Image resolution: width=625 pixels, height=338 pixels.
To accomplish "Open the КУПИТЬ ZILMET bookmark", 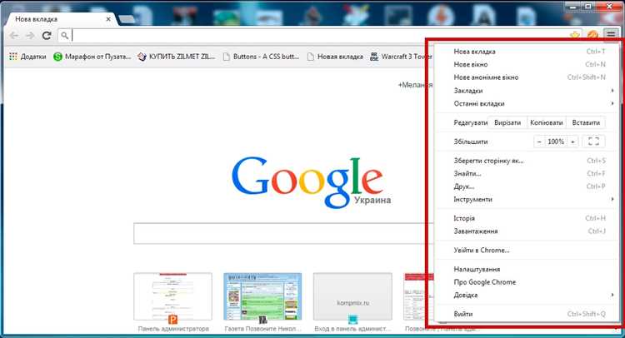I will pyautogui.click(x=176, y=57).
